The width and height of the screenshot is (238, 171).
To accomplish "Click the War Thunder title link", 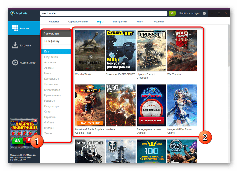I will click(174, 74).
